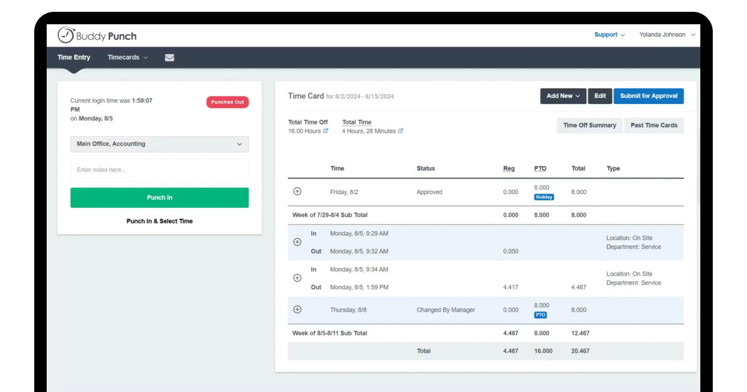The width and height of the screenshot is (747, 392).
Task: Click the 20.467 grand total value
Action: point(580,352)
